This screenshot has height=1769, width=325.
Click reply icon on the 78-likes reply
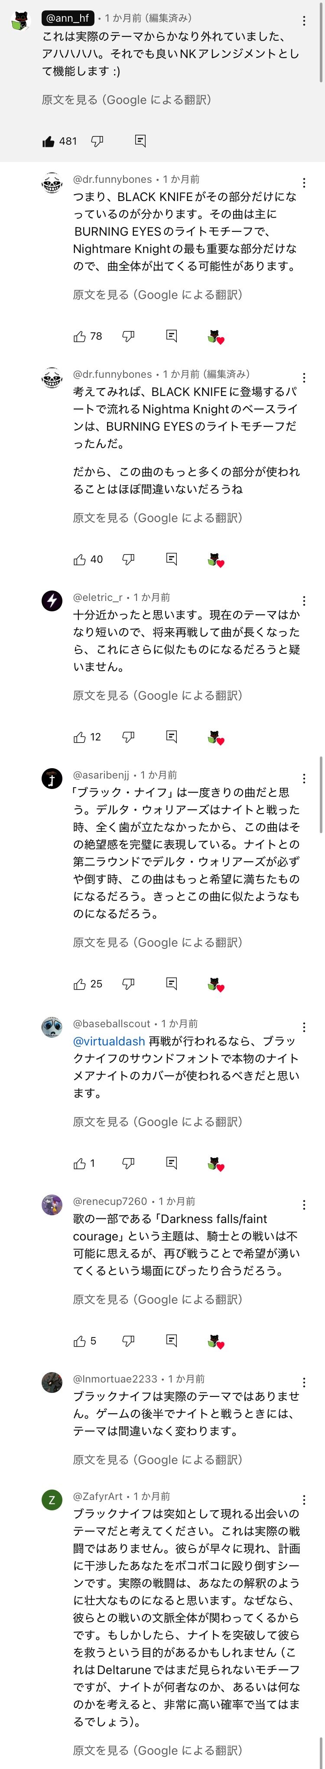click(x=172, y=336)
